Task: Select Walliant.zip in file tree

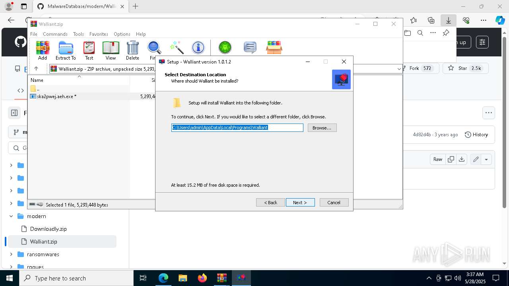Action: (x=44, y=242)
